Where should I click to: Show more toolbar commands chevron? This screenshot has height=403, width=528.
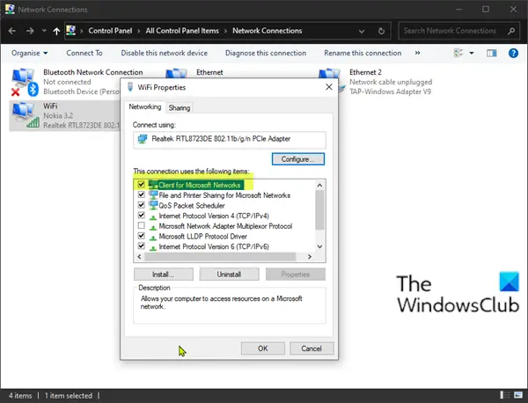(417, 53)
